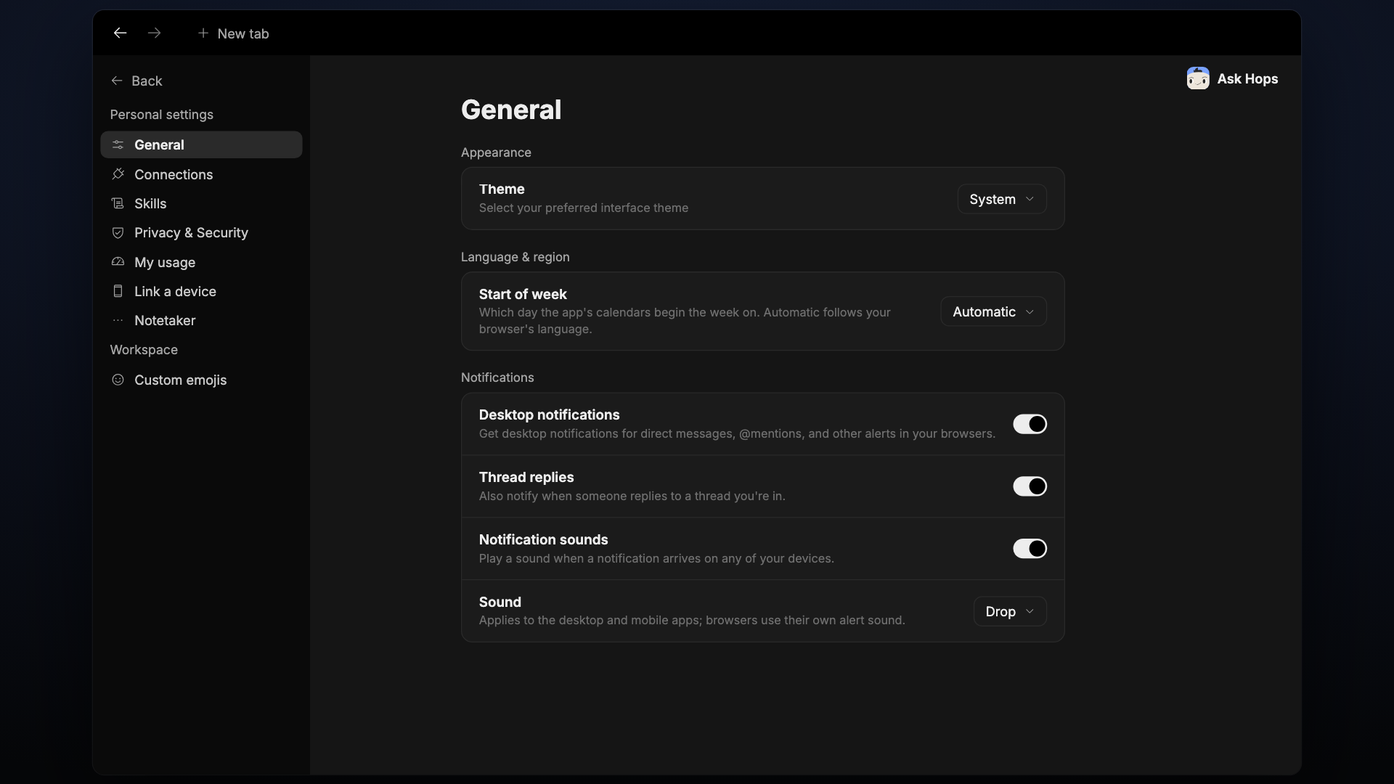Open the Start of week Automatic dropdown

tap(993, 311)
